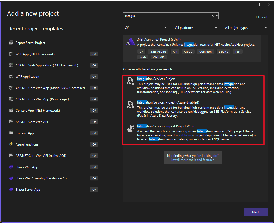Click the ASP.NET Core Web API icon
This screenshot has height=223, width=275.
point(11,122)
